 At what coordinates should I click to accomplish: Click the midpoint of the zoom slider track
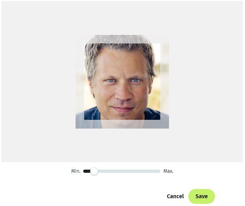pos(122,171)
